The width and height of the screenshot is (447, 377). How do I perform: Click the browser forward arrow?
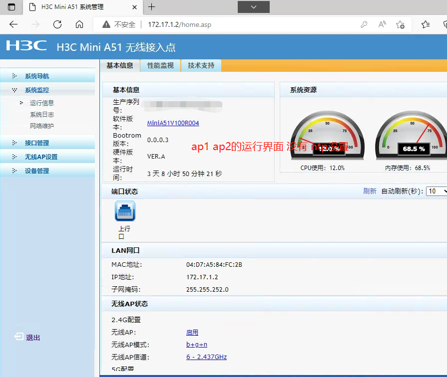[35, 24]
